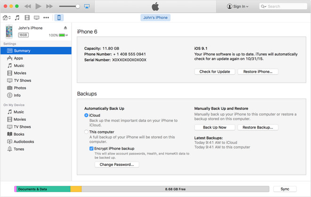Click the Restore Backup button

(x=258, y=127)
